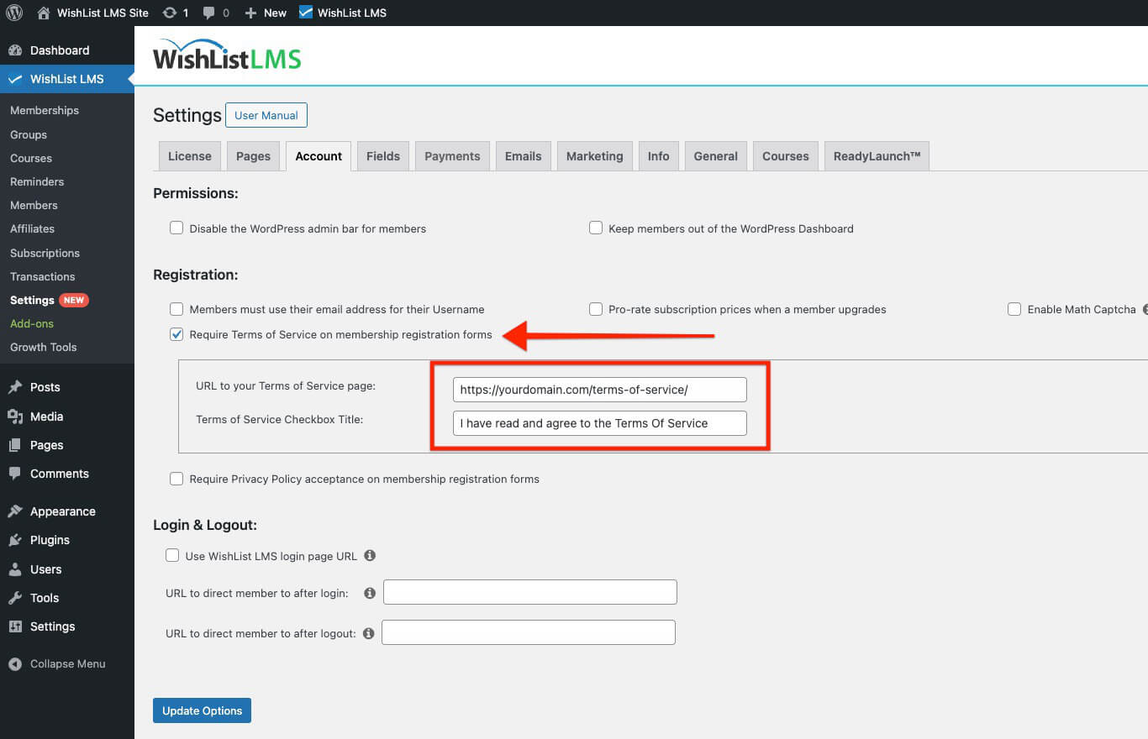
Task: Select the ReadyLaunch tab
Action: click(877, 155)
